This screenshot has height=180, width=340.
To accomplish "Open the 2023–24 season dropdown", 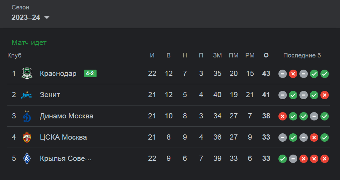I will (30, 17).
